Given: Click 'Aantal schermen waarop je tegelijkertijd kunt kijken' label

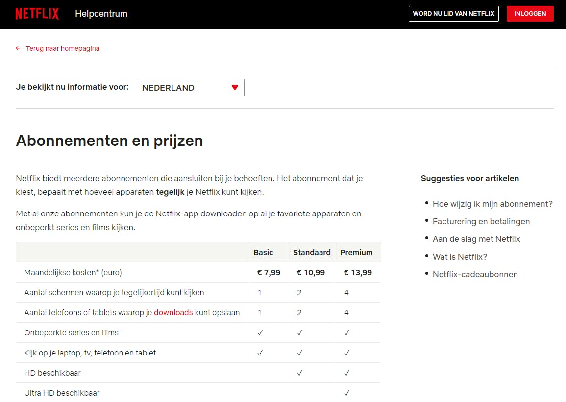Looking at the screenshot, I should tap(114, 293).
